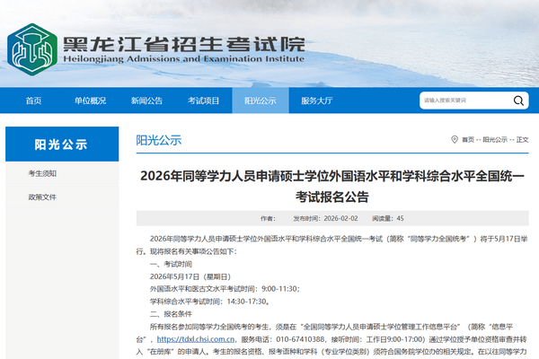
Task: Open the 单位概况 navigation item
Action: 90,101
